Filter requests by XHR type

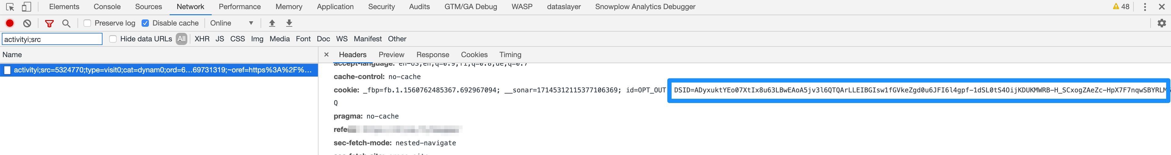[202, 39]
